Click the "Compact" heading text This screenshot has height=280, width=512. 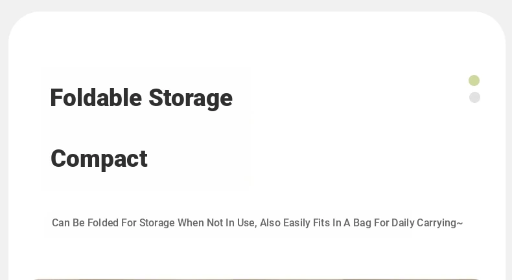99,159
